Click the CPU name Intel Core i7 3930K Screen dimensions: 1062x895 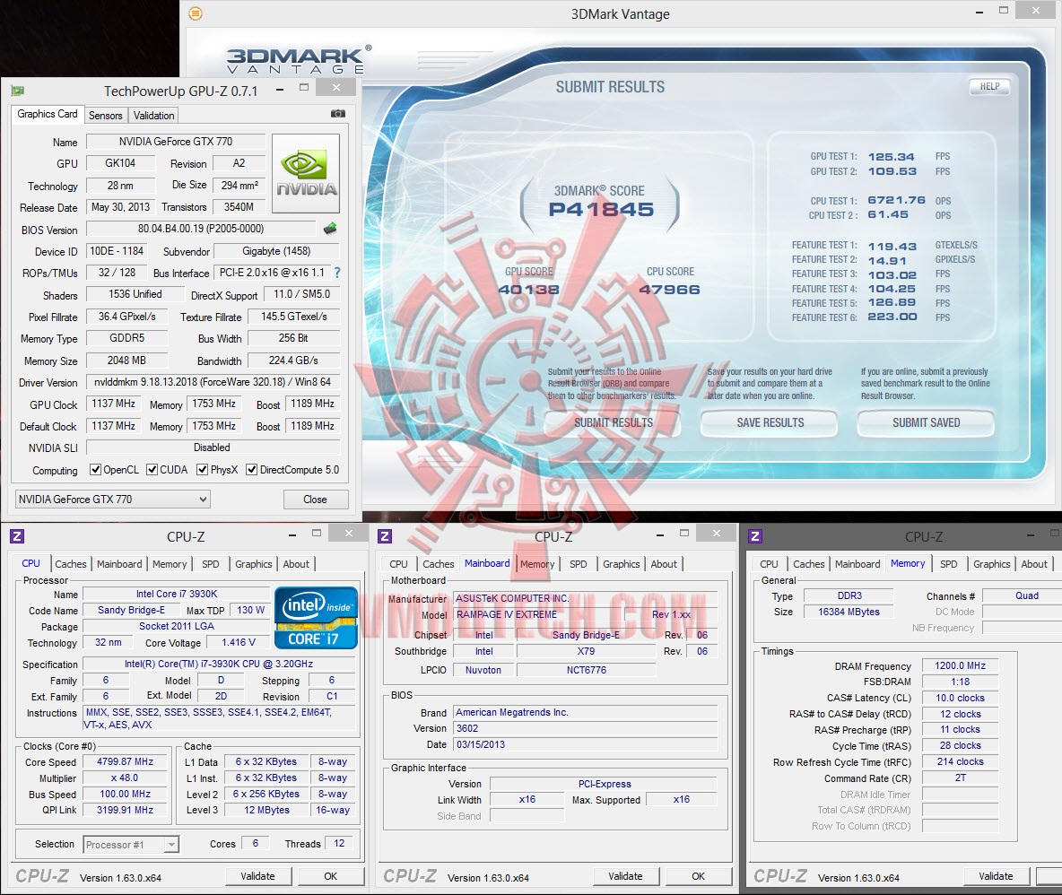(x=176, y=594)
